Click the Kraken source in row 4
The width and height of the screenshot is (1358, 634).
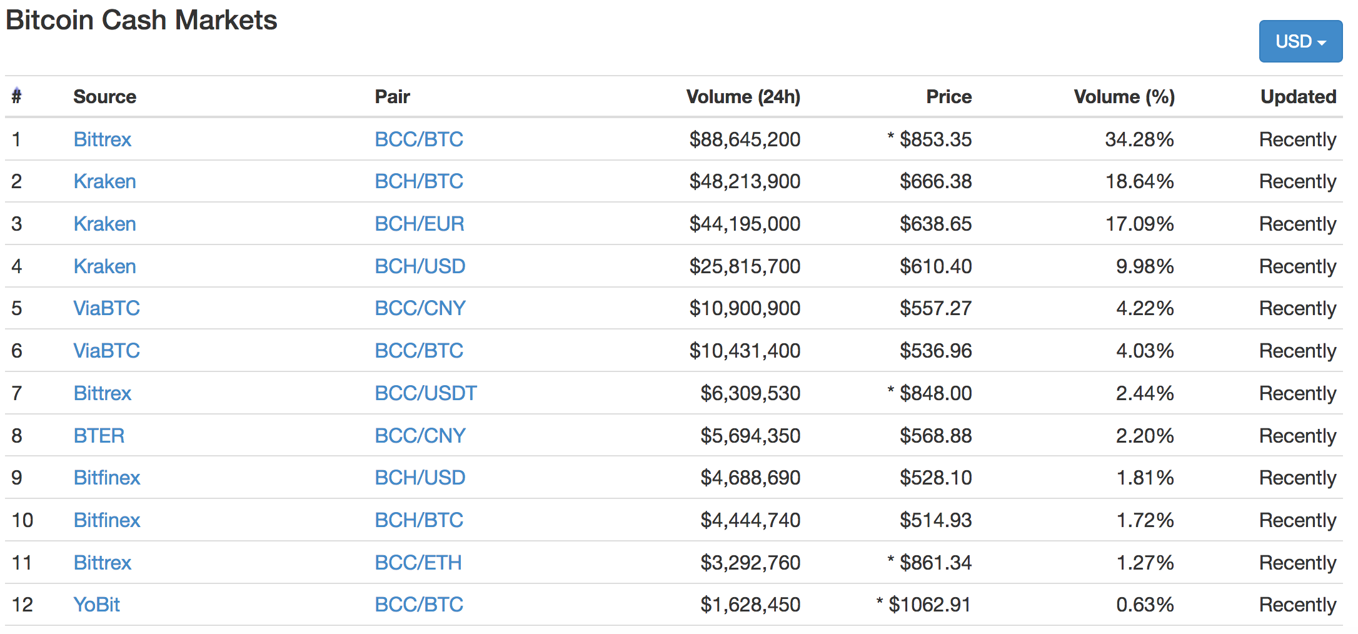[x=104, y=266]
